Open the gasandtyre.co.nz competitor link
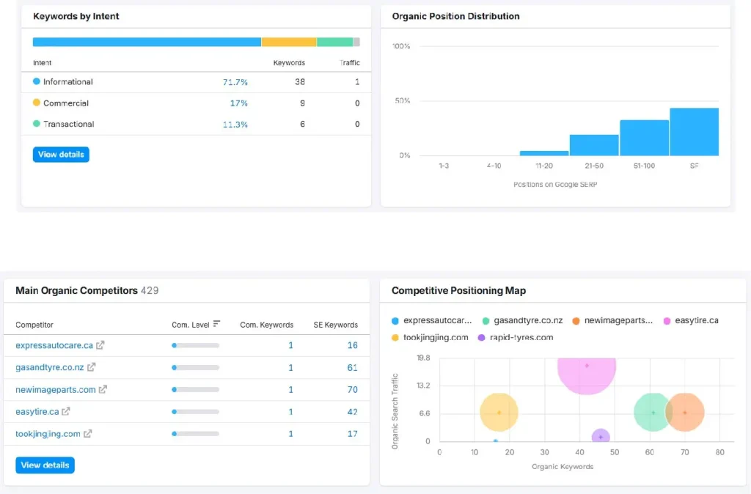Screen dimensions: 751x494 pyautogui.click(x=49, y=367)
